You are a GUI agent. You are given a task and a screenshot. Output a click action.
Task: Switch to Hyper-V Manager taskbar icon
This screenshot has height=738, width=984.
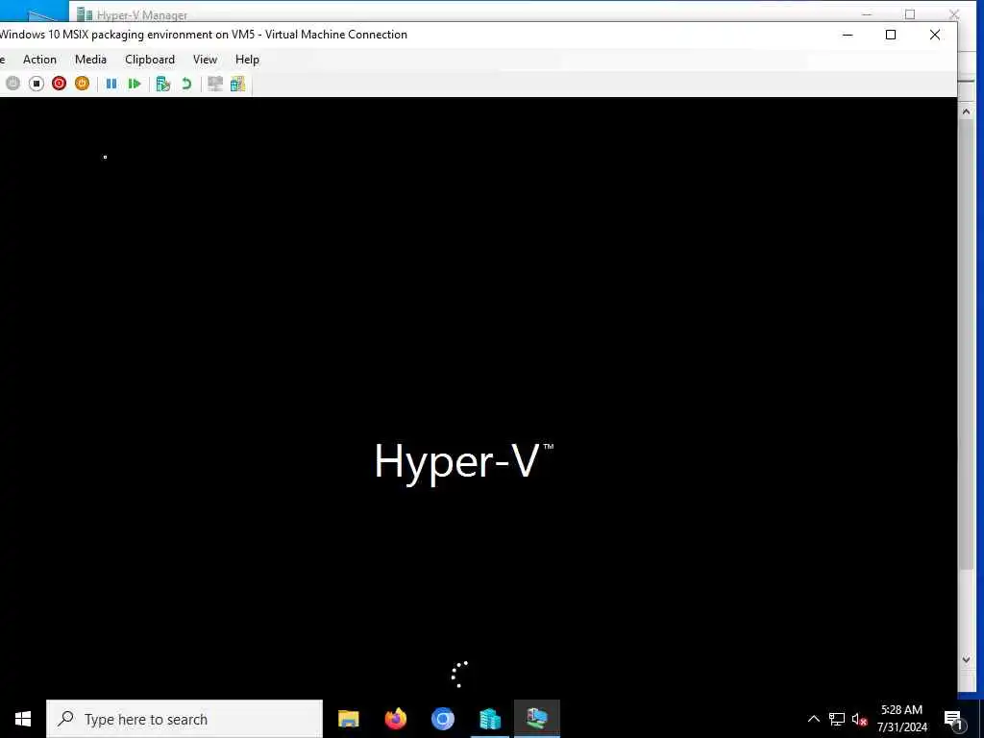click(489, 719)
